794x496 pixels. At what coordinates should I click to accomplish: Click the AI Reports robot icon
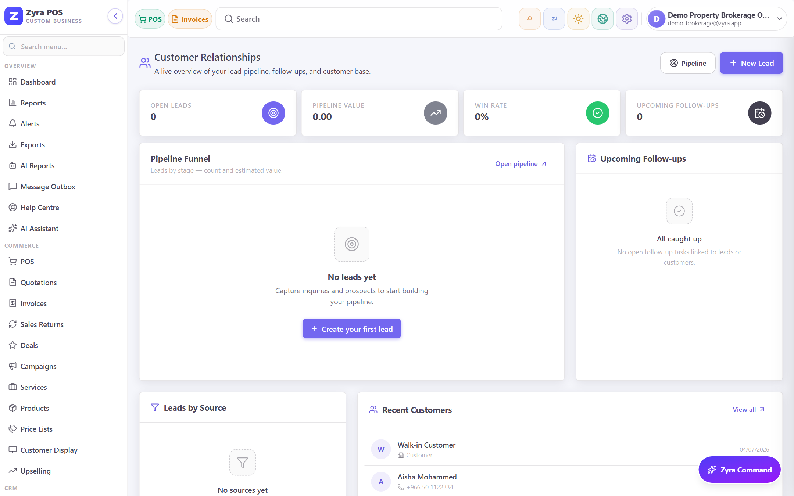click(x=13, y=166)
